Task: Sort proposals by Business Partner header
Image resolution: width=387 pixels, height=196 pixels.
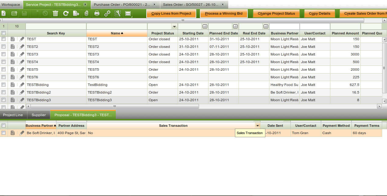Action: click(x=41, y=126)
